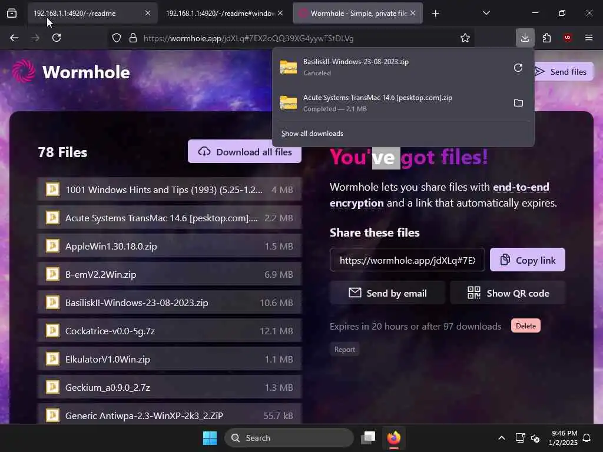603x452 pixels.
Task: Click BasiliskII zip entry in downloads panel
Action: click(392, 67)
